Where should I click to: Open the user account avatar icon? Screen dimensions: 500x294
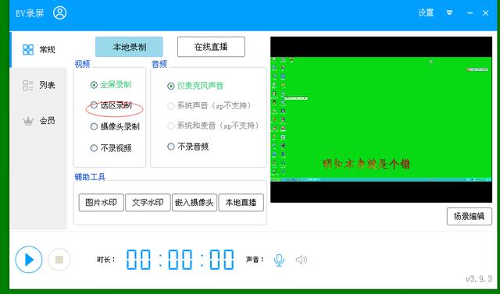click(x=60, y=13)
